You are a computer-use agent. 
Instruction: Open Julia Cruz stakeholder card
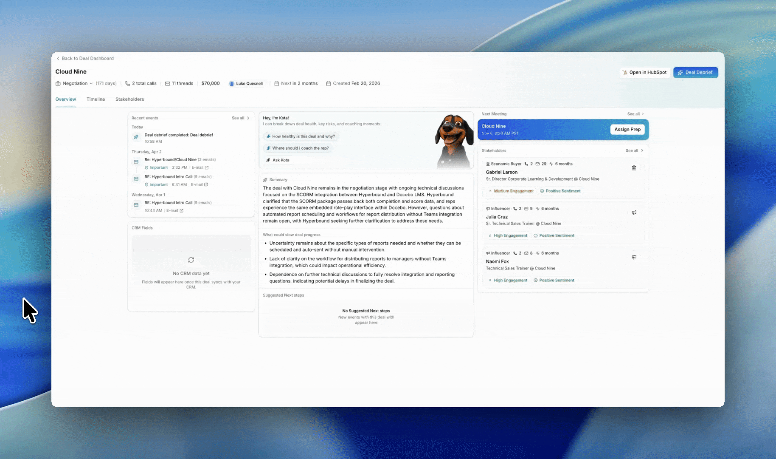click(x=563, y=223)
